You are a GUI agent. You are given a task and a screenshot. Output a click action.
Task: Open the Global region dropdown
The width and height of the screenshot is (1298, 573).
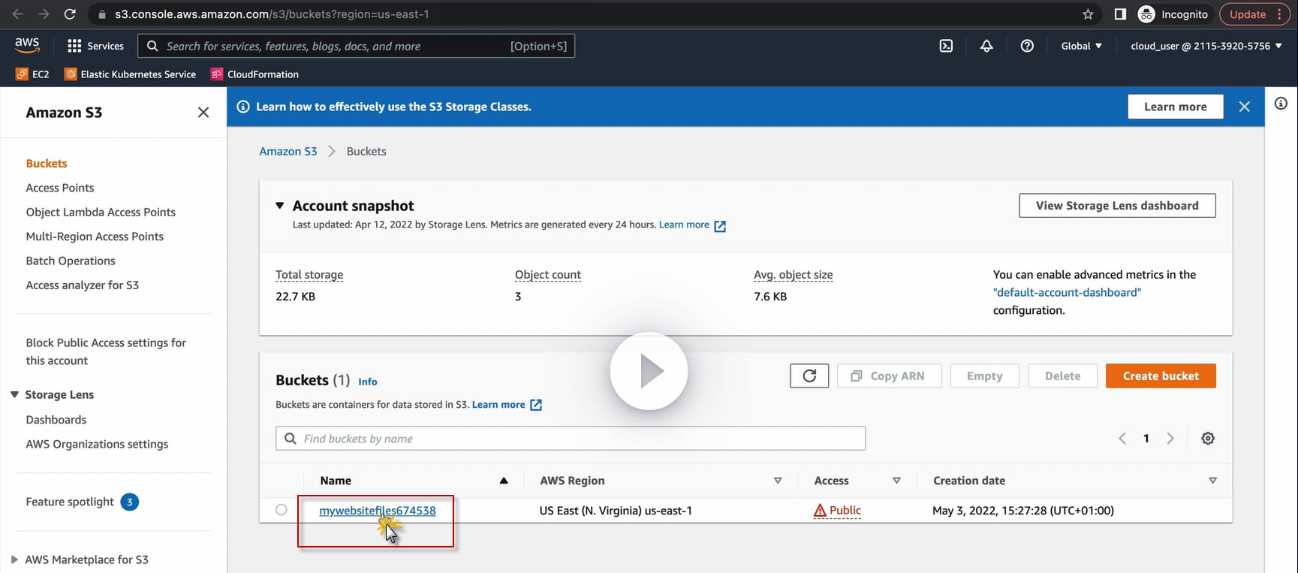(x=1082, y=46)
